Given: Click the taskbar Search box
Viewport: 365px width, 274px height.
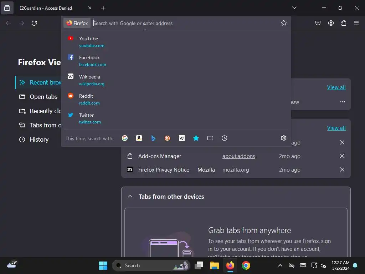Looking at the screenshot, I should [151, 265].
